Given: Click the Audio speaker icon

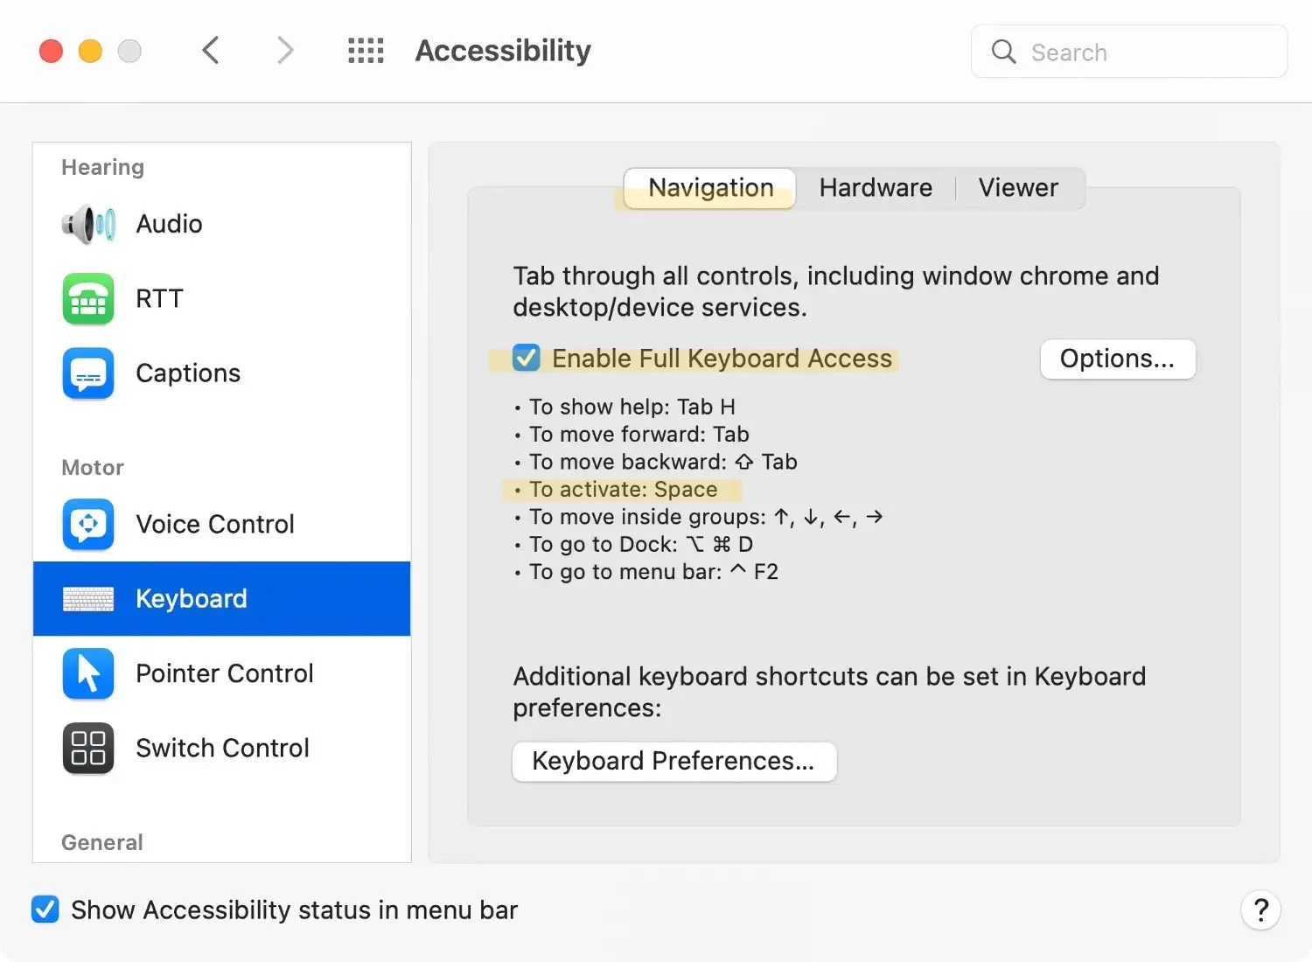Looking at the screenshot, I should pyautogui.click(x=88, y=225).
